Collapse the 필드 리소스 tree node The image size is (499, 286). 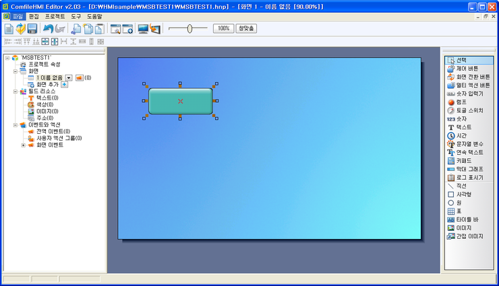point(16,91)
